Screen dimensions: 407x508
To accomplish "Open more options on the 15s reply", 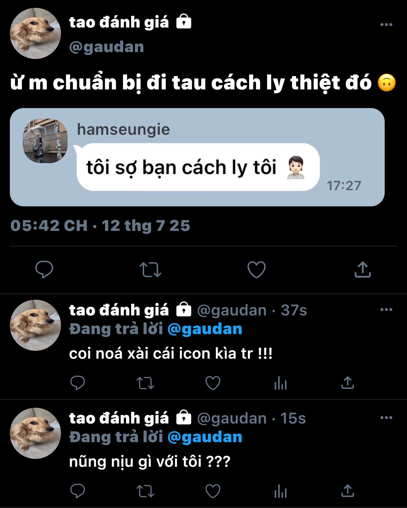I will point(386,418).
